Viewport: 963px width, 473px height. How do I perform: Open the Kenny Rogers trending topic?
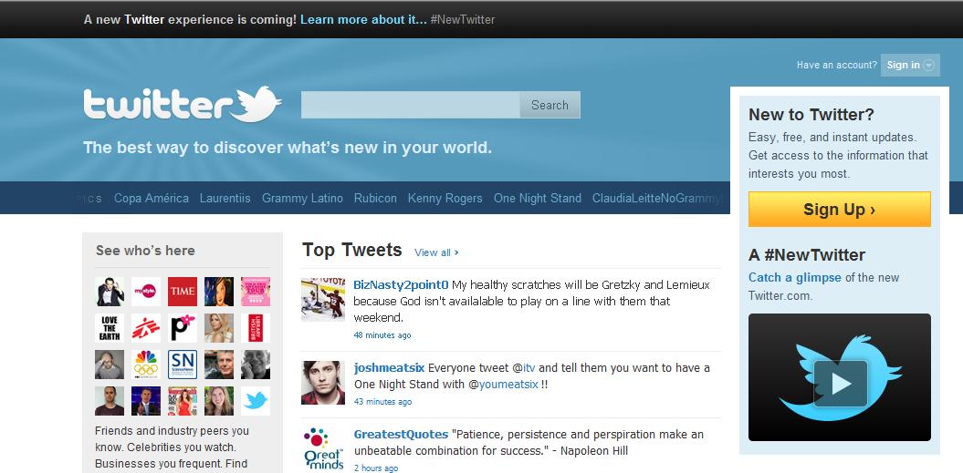tap(445, 198)
